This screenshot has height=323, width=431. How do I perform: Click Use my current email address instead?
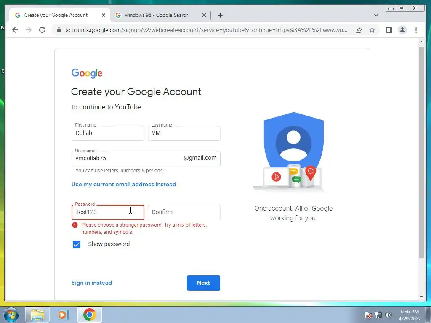click(x=124, y=184)
